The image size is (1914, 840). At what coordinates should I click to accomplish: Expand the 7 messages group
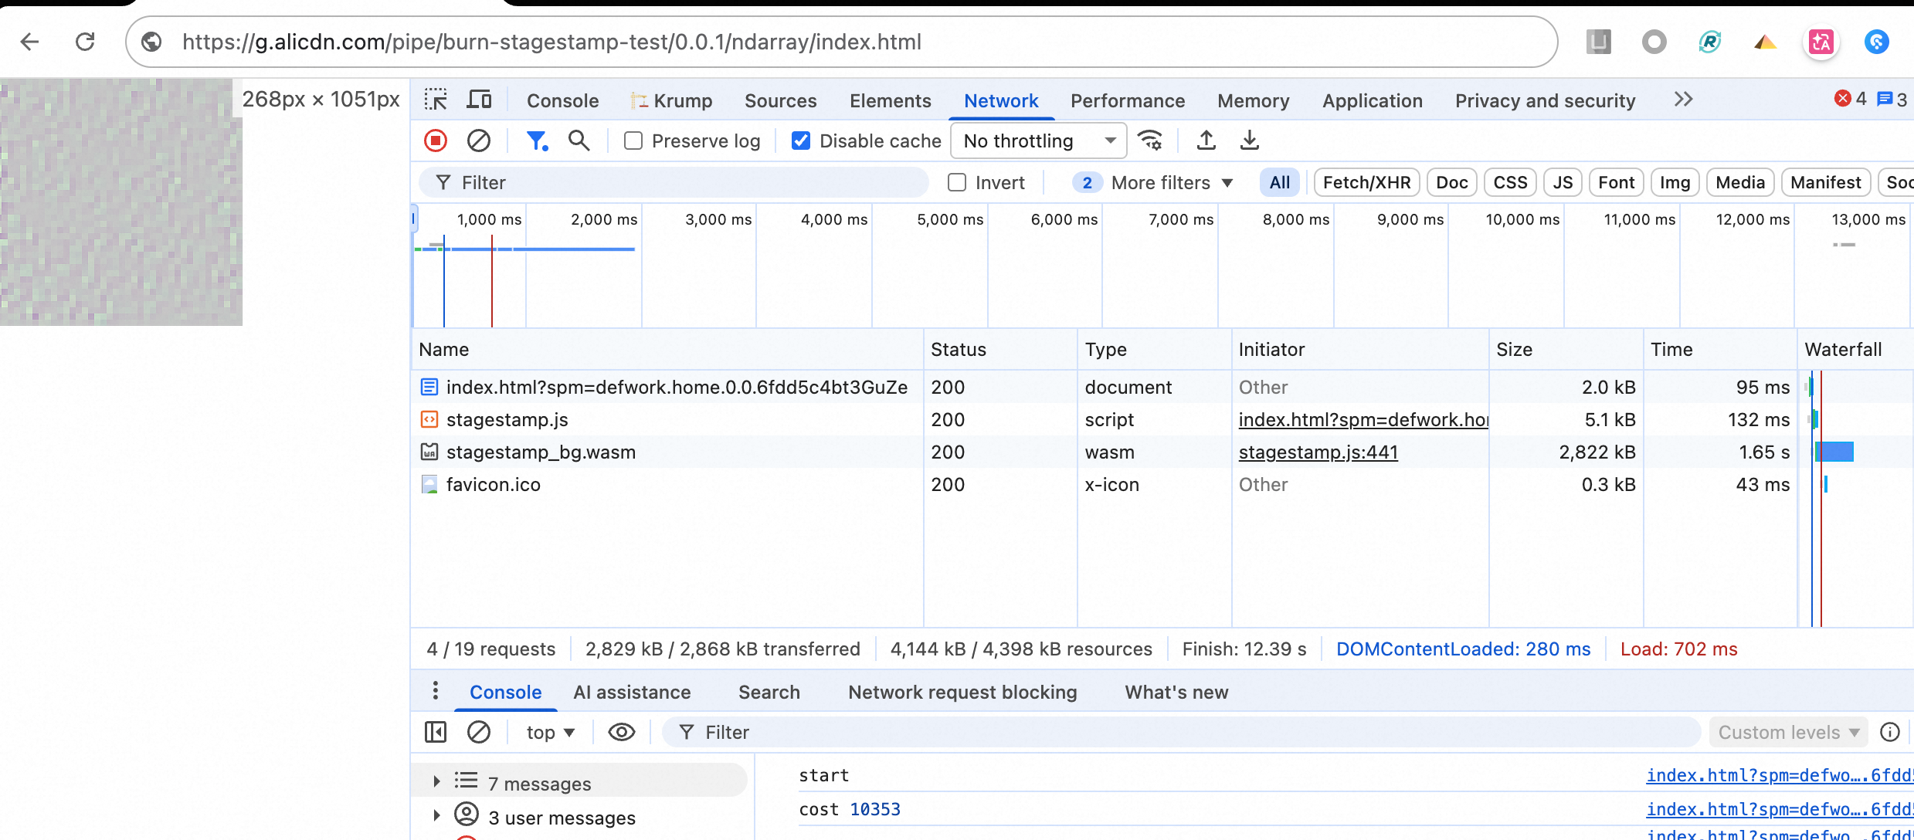click(x=437, y=781)
